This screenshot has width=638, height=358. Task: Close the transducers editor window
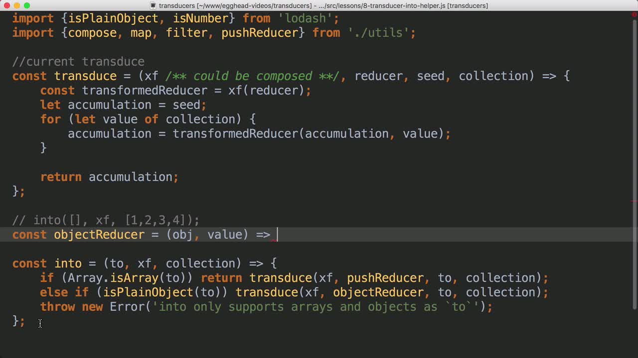[x=6, y=5]
